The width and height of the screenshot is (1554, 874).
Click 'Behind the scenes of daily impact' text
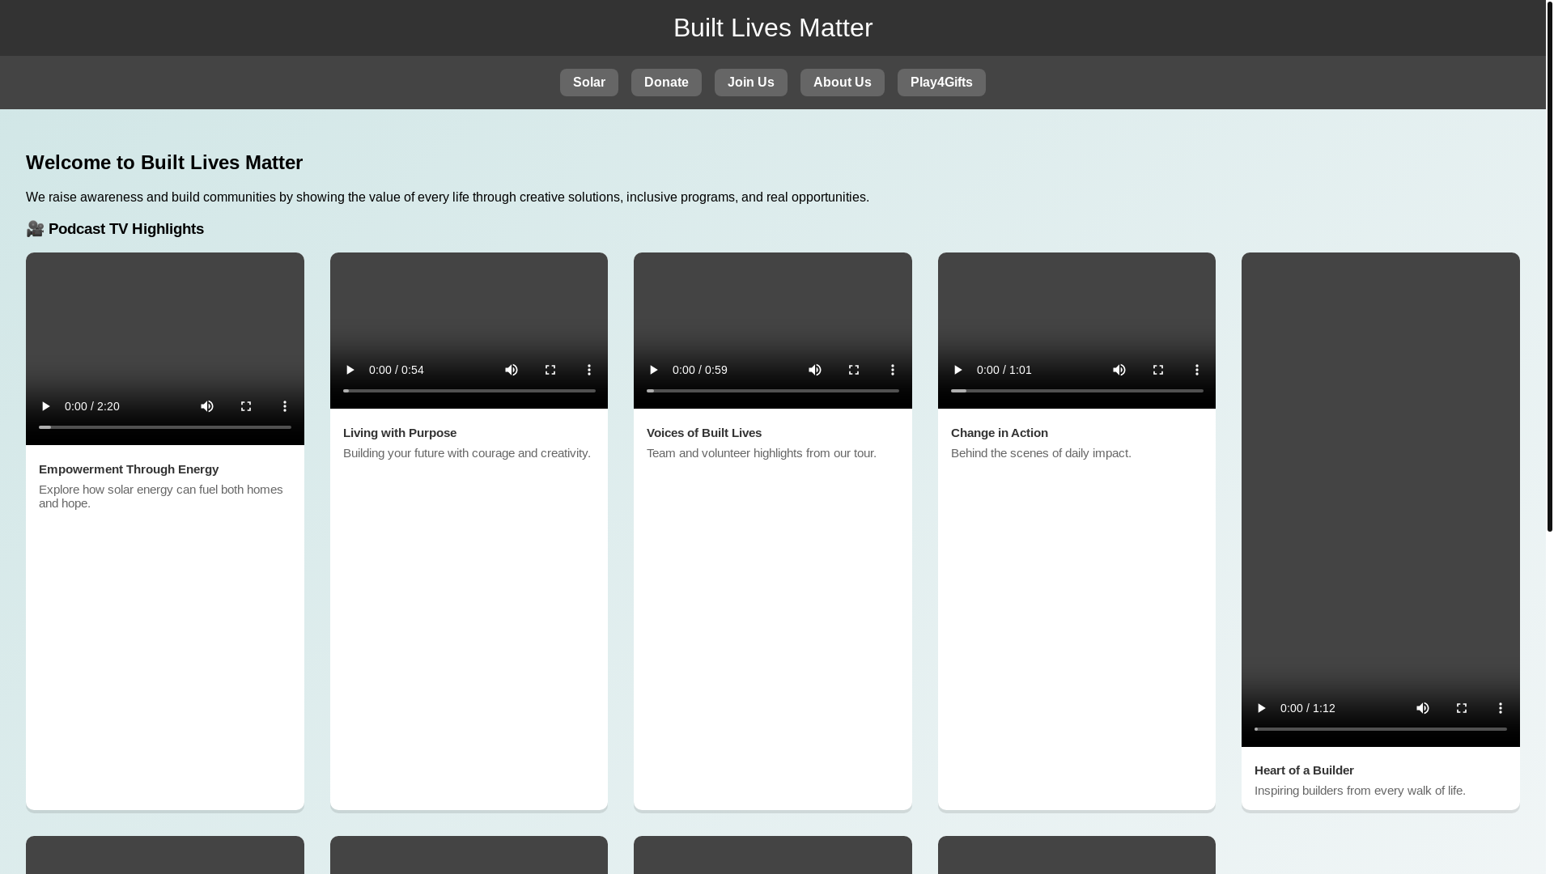[x=1041, y=453]
